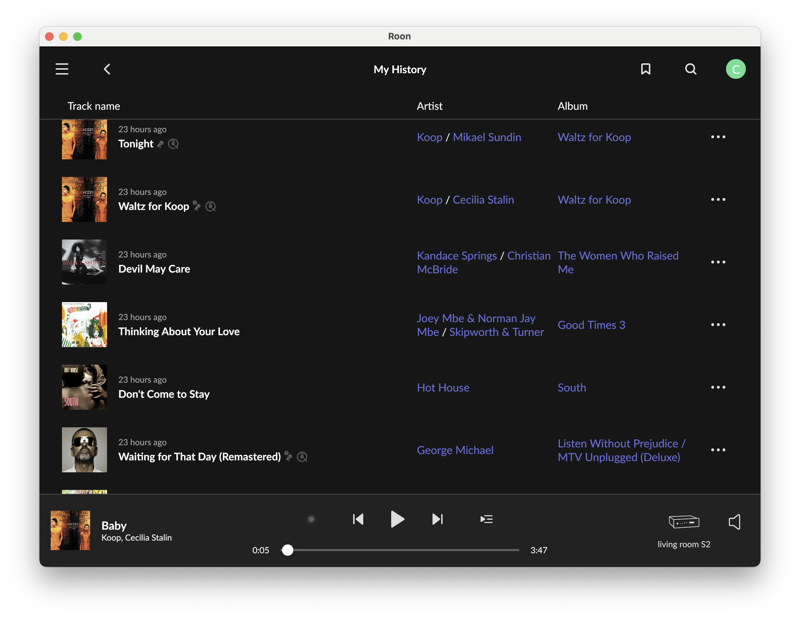The height and width of the screenshot is (619, 800).
Task: Open the South album link
Action: tap(571, 388)
